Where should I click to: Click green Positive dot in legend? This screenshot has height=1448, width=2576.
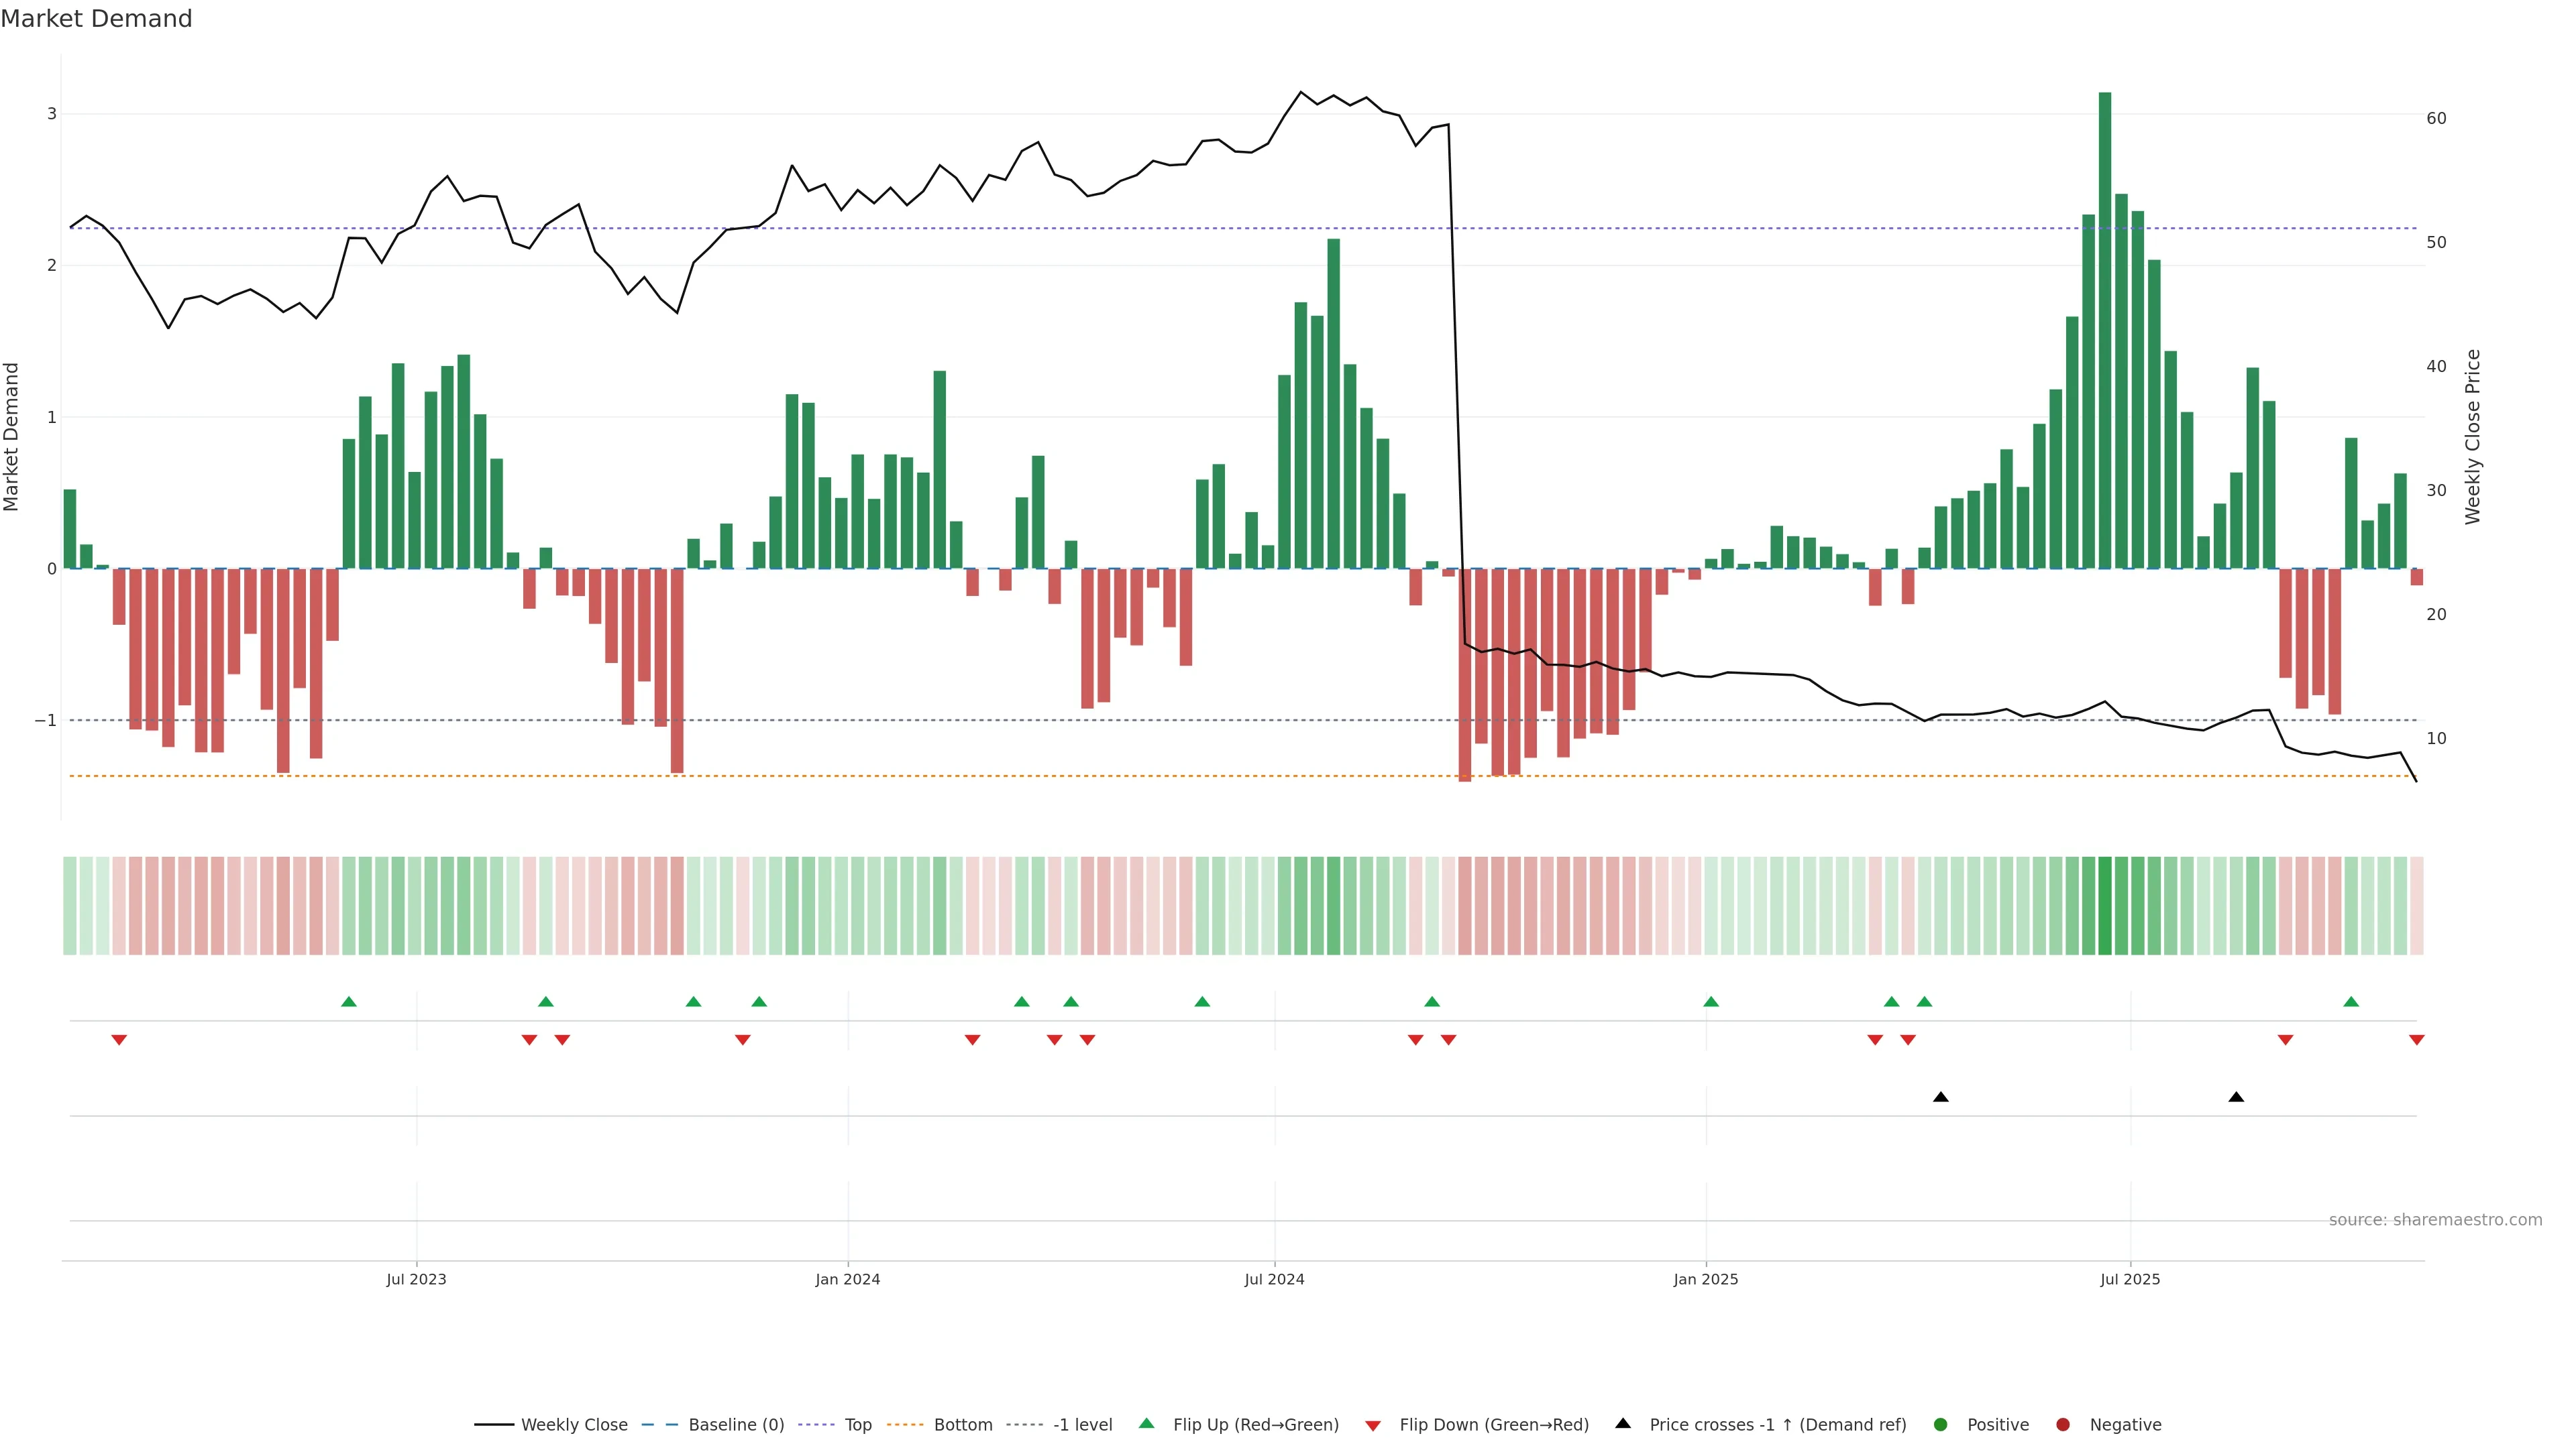tap(1941, 1424)
